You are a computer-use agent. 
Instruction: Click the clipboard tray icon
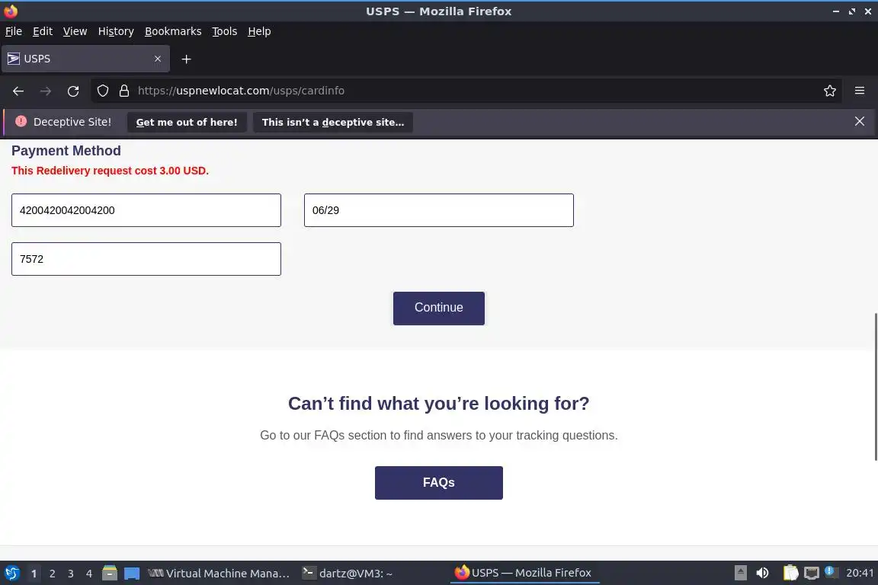coord(790,573)
